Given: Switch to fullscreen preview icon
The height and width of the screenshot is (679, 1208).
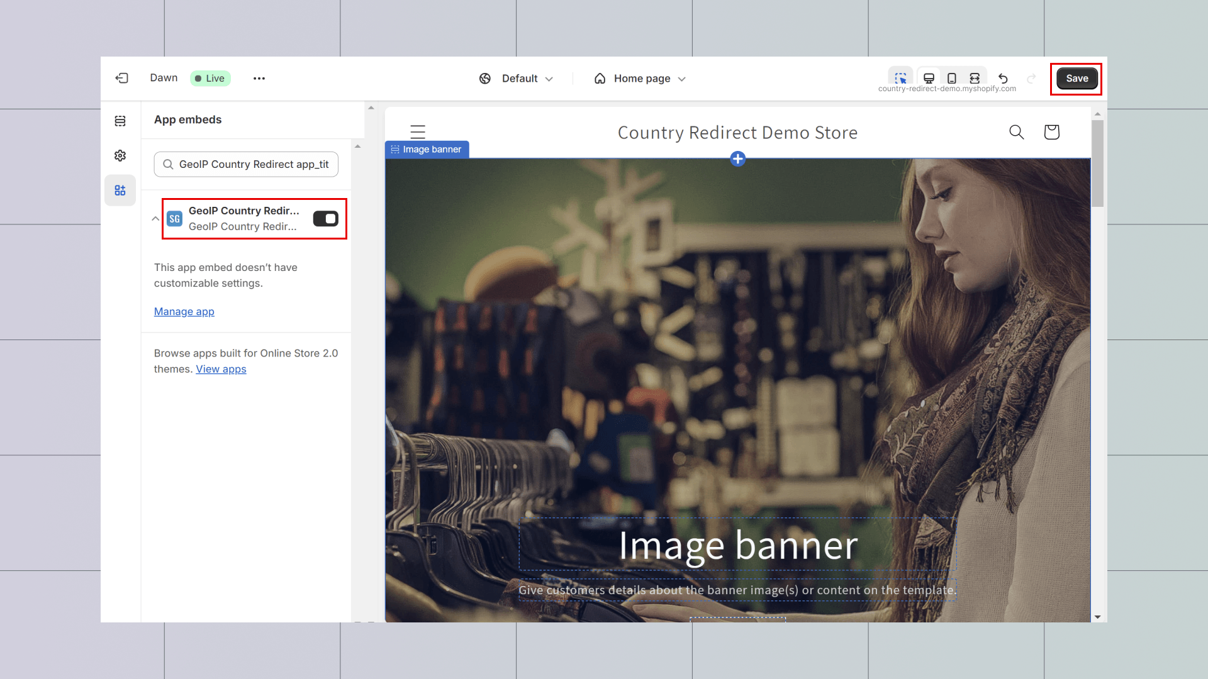Looking at the screenshot, I should tap(975, 78).
